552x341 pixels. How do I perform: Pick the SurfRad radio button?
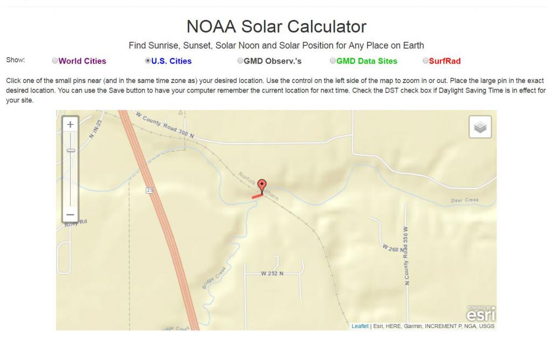(x=425, y=61)
